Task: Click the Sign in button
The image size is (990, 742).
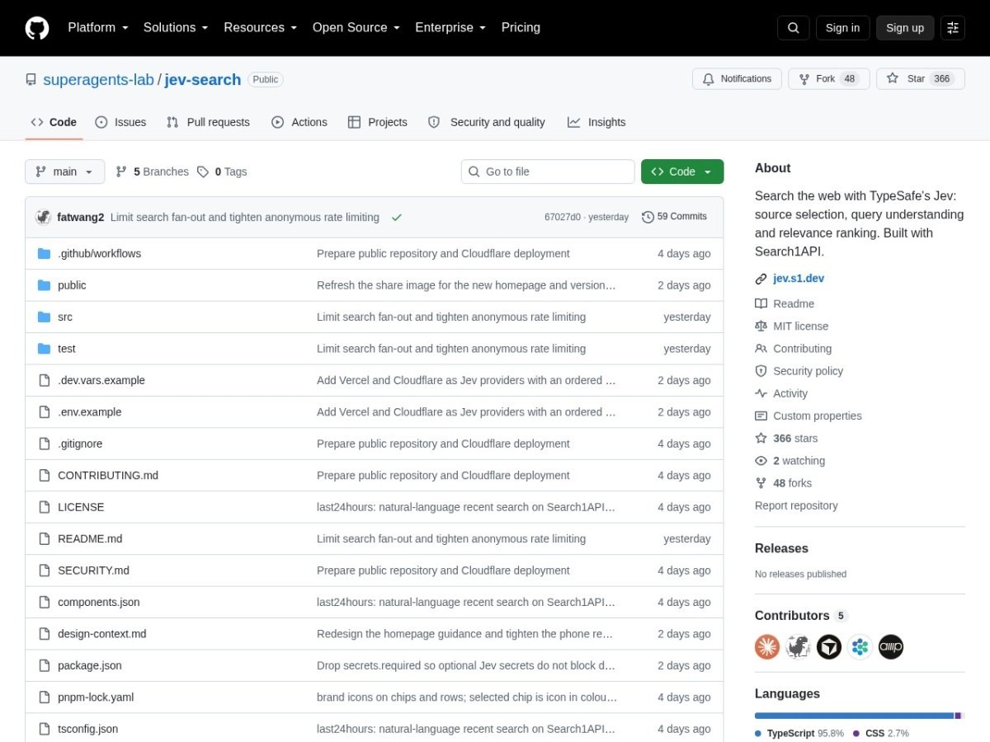Action: 842,28
